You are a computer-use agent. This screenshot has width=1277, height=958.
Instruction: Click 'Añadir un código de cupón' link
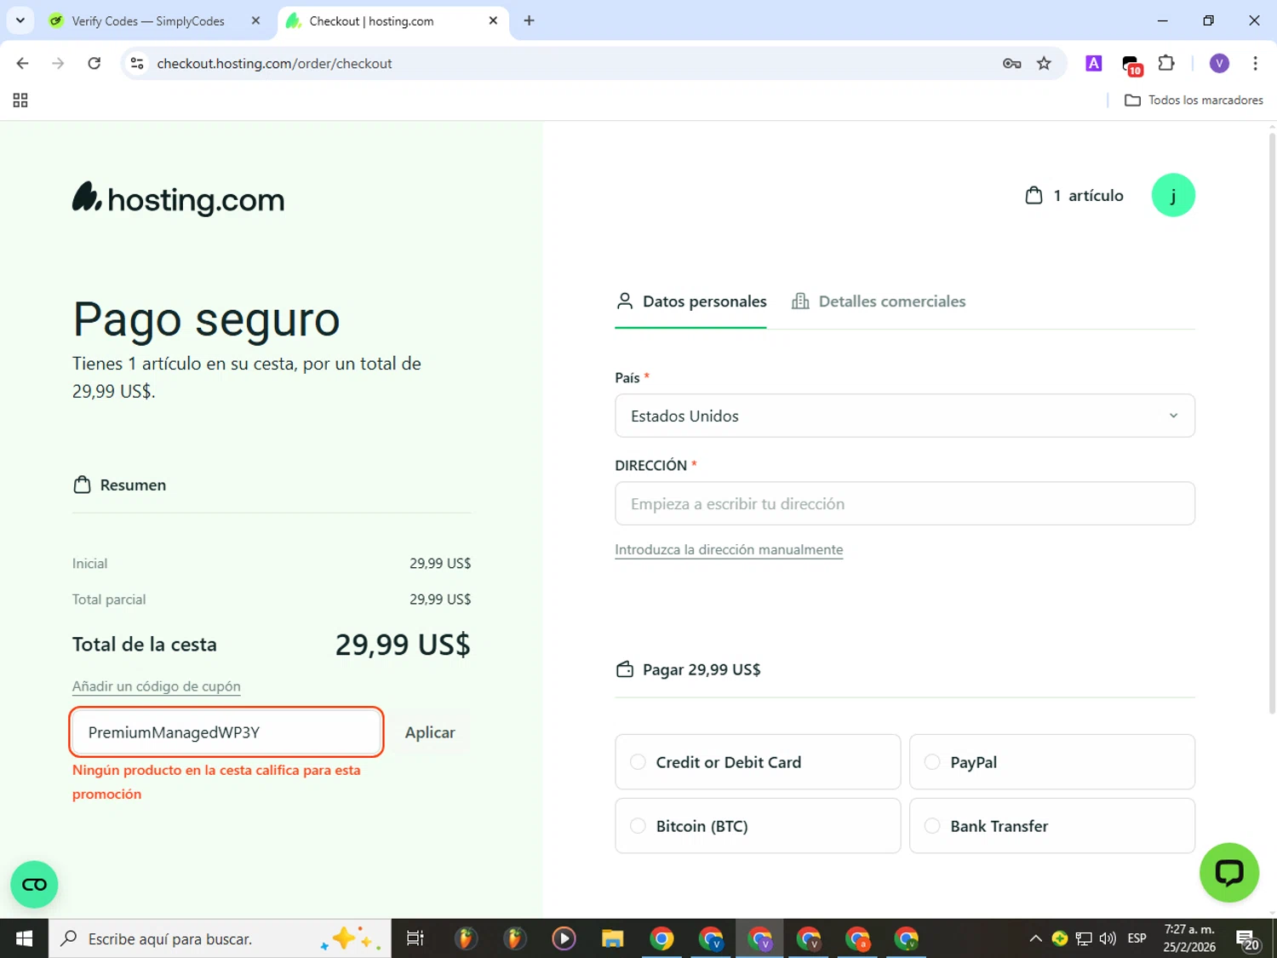point(157,686)
